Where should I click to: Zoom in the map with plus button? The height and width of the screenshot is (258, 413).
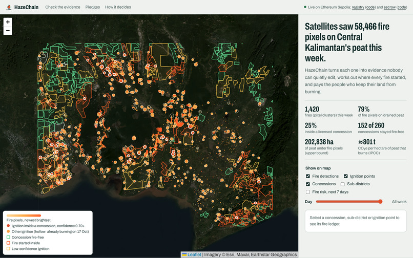point(8,22)
